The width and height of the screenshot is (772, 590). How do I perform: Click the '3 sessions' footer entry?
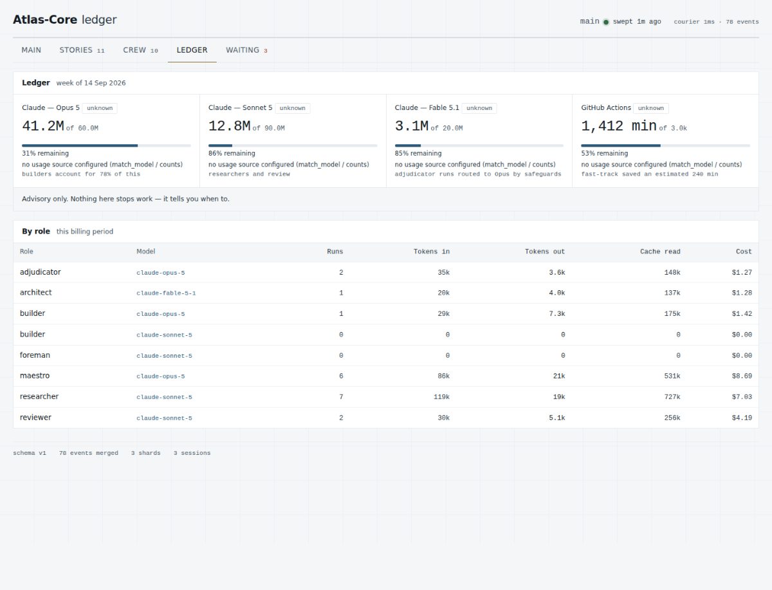coord(192,453)
